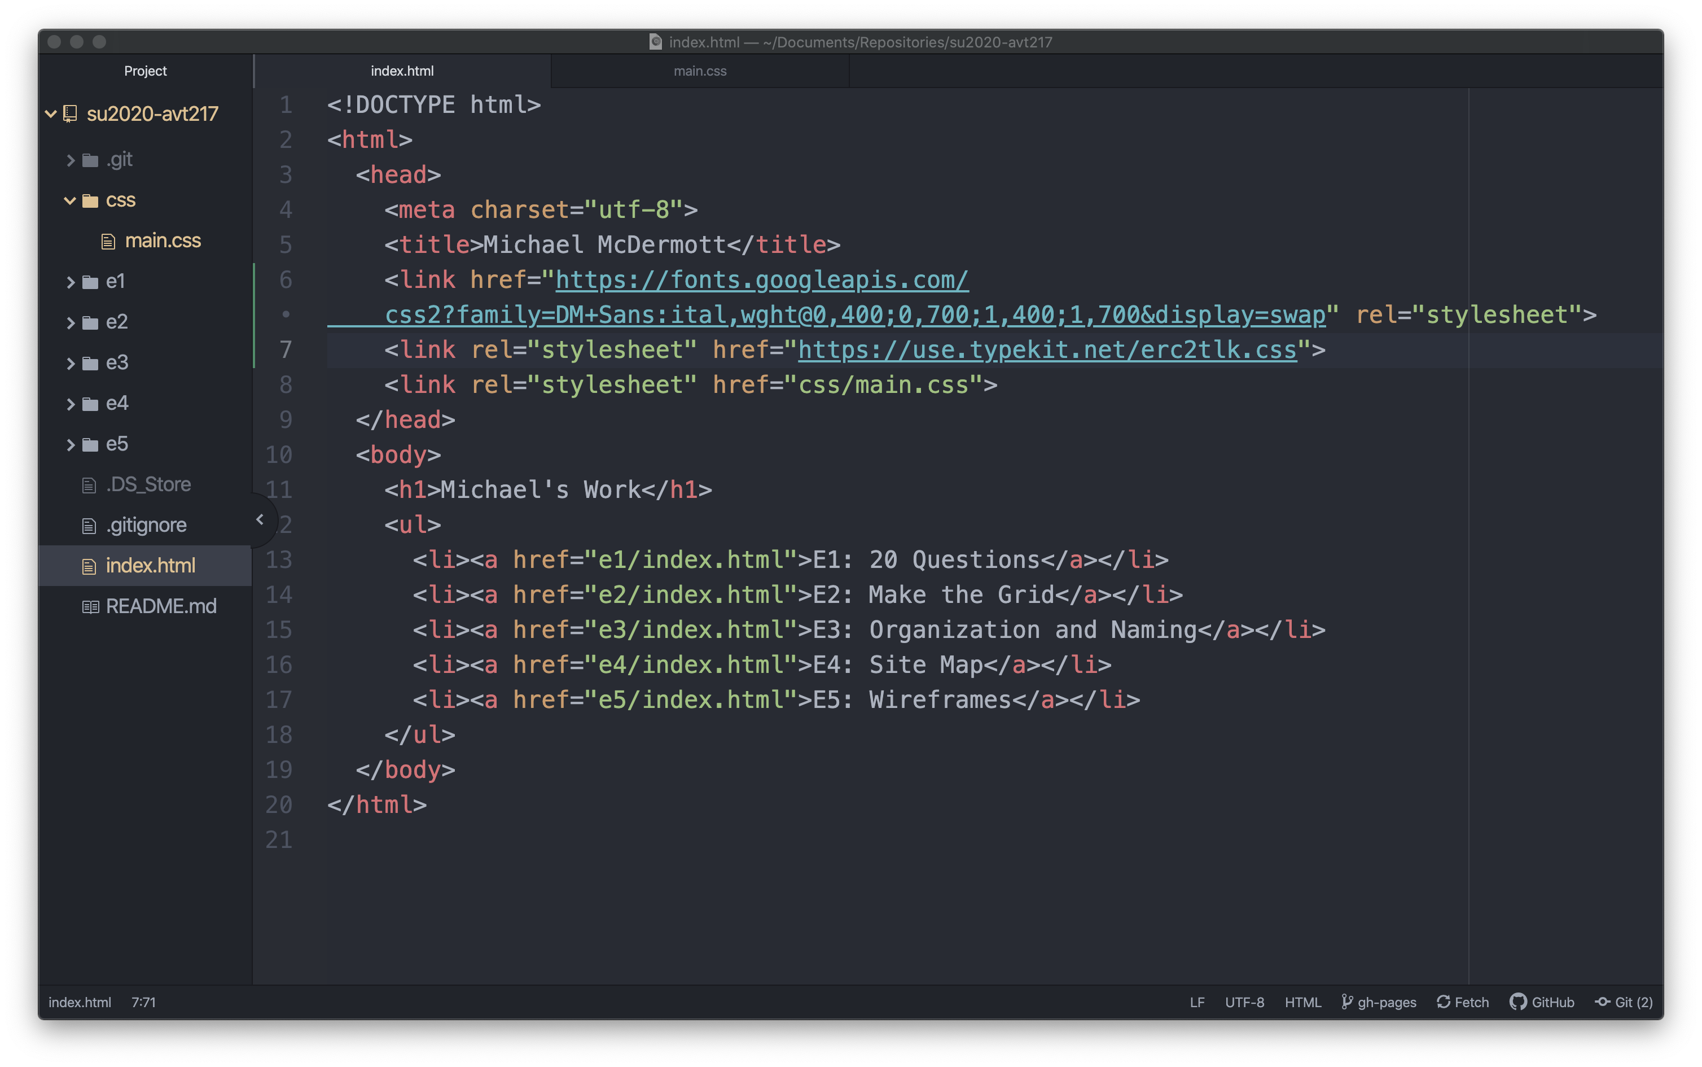
Task: Click the git branch icon in status bar
Action: tap(1346, 1002)
